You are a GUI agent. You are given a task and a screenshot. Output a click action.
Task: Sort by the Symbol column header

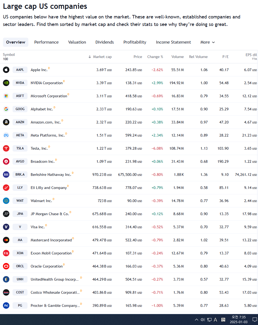pyautogui.click(x=9, y=55)
